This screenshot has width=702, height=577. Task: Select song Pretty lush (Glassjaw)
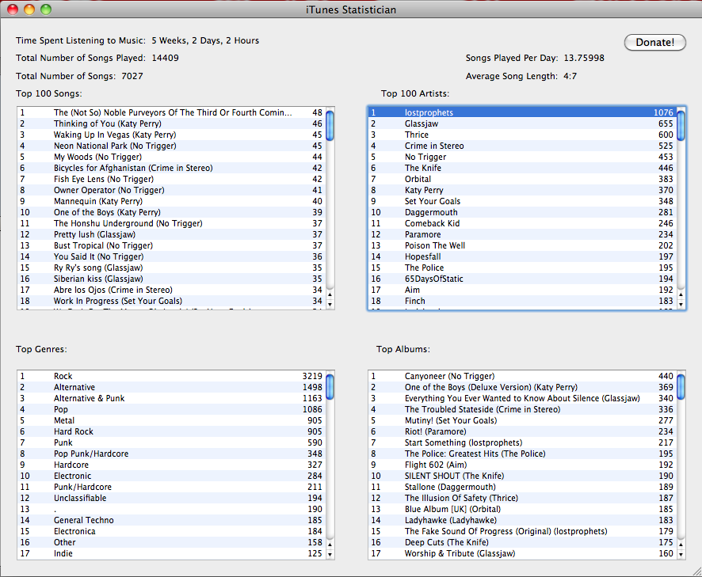pyautogui.click(x=171, y=234)
